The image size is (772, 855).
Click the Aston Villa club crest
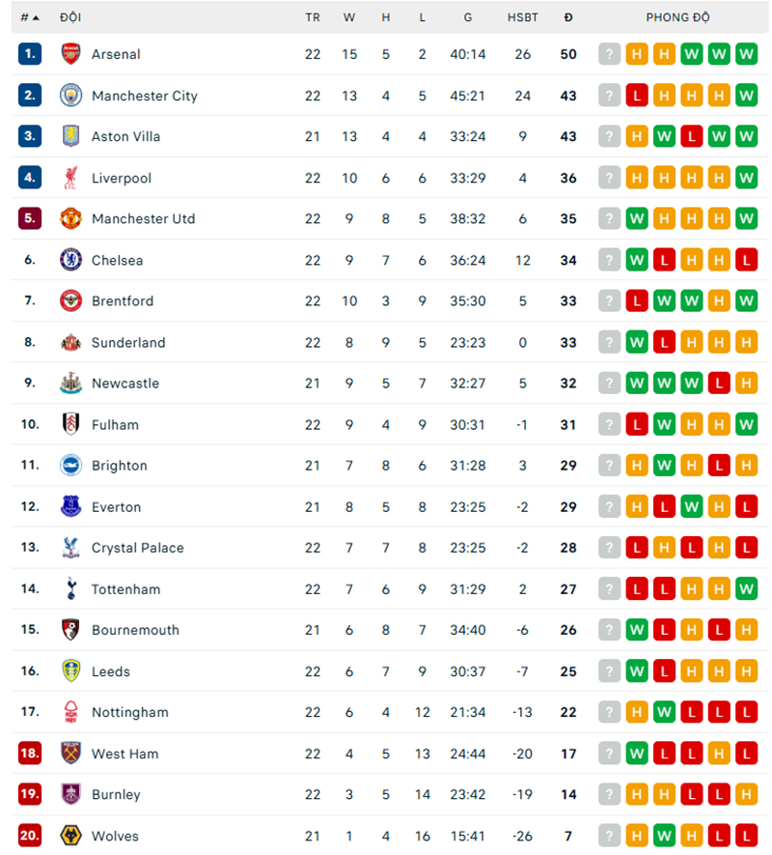(70, 136)
